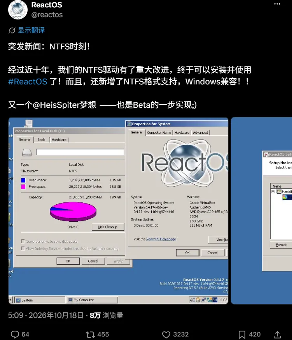Click OK in Properties for System
The image size is (292, 340).
[187, 252]
